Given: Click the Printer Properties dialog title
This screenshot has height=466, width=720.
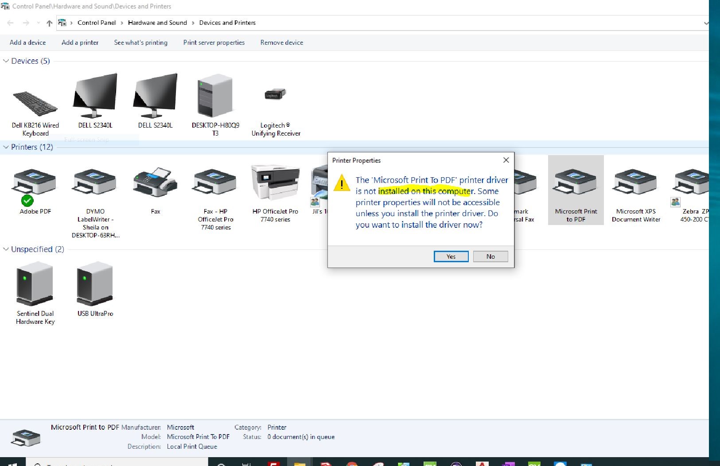Looking at the screenshot, I should tap(356, 160).
